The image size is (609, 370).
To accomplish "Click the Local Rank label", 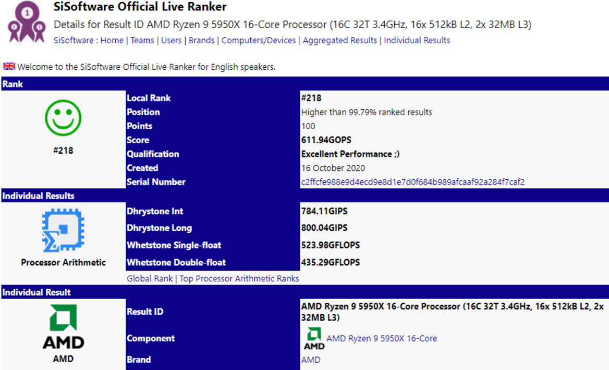I will pos(149,98).
